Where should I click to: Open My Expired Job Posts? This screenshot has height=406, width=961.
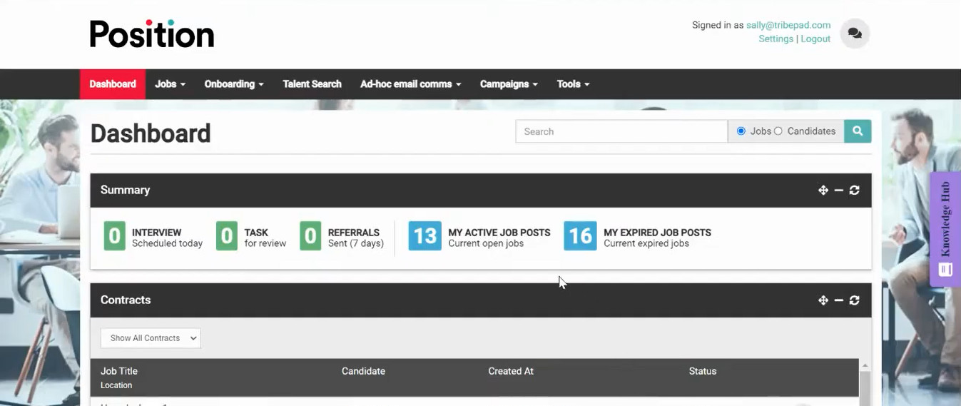(657, 233)
